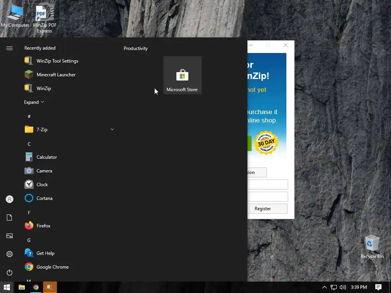Show hidden system tray icons
The width and height of the screenshot is (391, 293).
(325, 287)
